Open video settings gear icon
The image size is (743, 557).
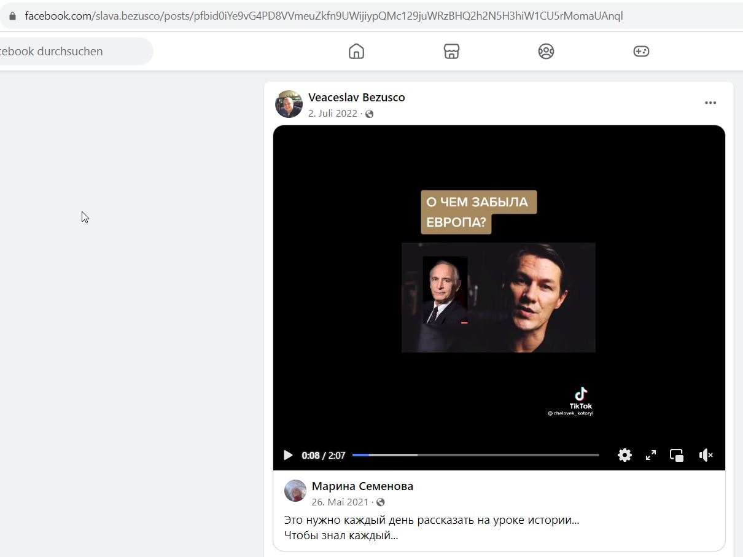click(624, 455)
